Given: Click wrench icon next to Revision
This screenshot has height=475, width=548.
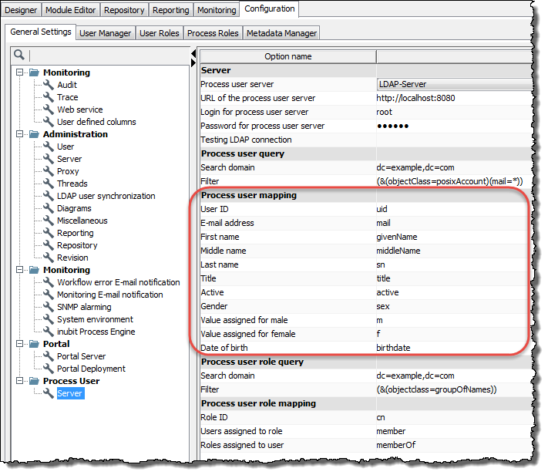Looking at the screenshot, I should click(49, 258).
